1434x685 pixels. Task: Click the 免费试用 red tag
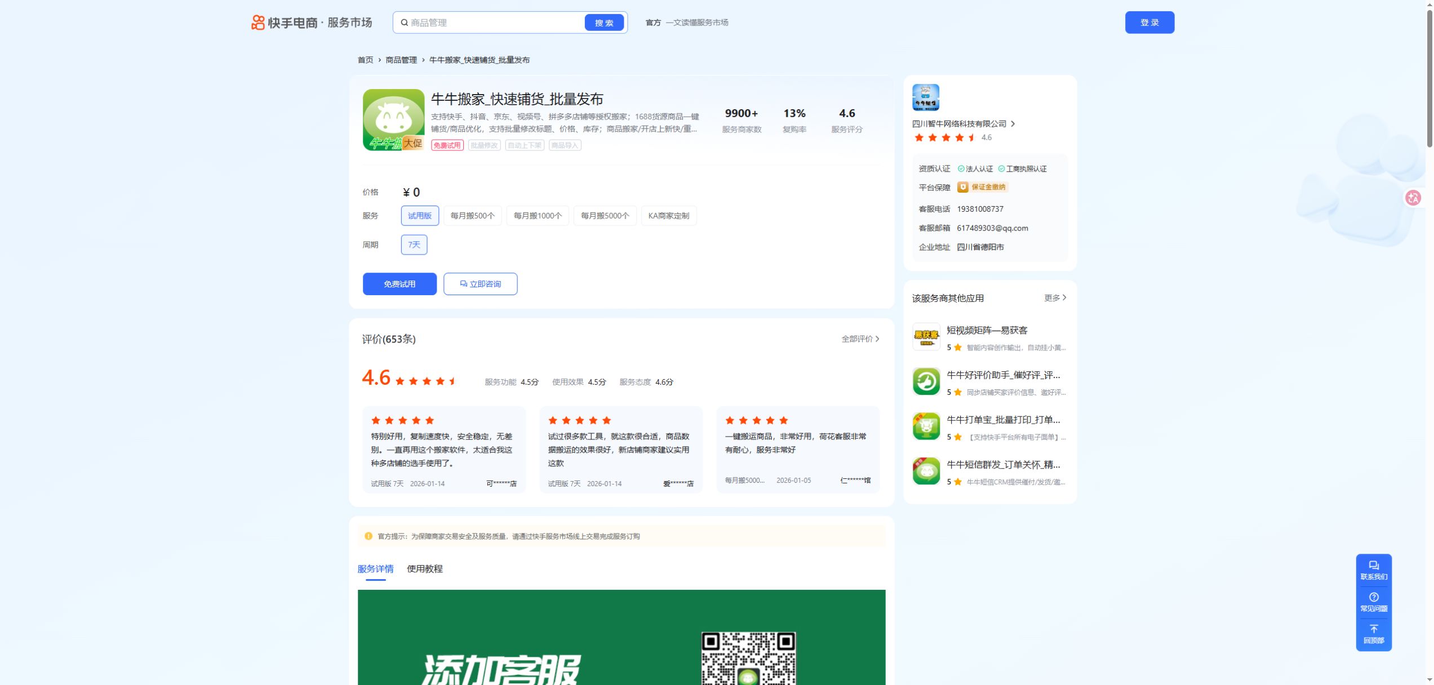[x=447, y=145]
